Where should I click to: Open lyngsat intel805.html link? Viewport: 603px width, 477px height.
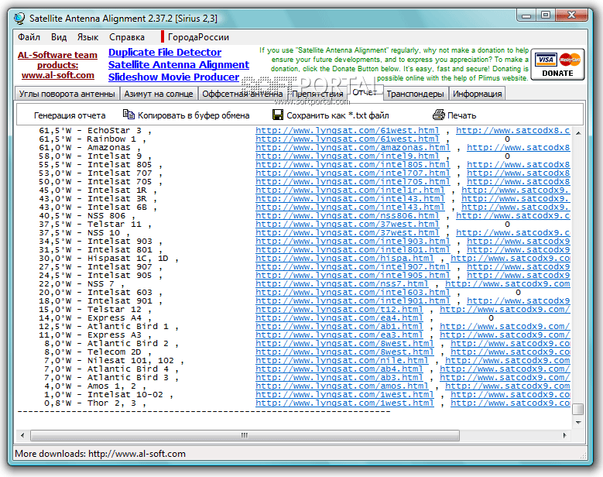[x=353, y=164]
